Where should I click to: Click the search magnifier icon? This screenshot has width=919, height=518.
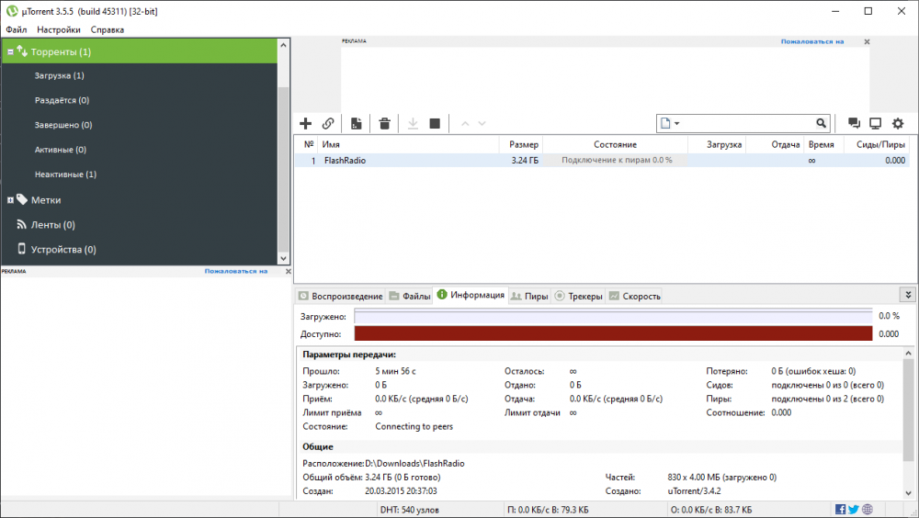[x=821, y=123]
